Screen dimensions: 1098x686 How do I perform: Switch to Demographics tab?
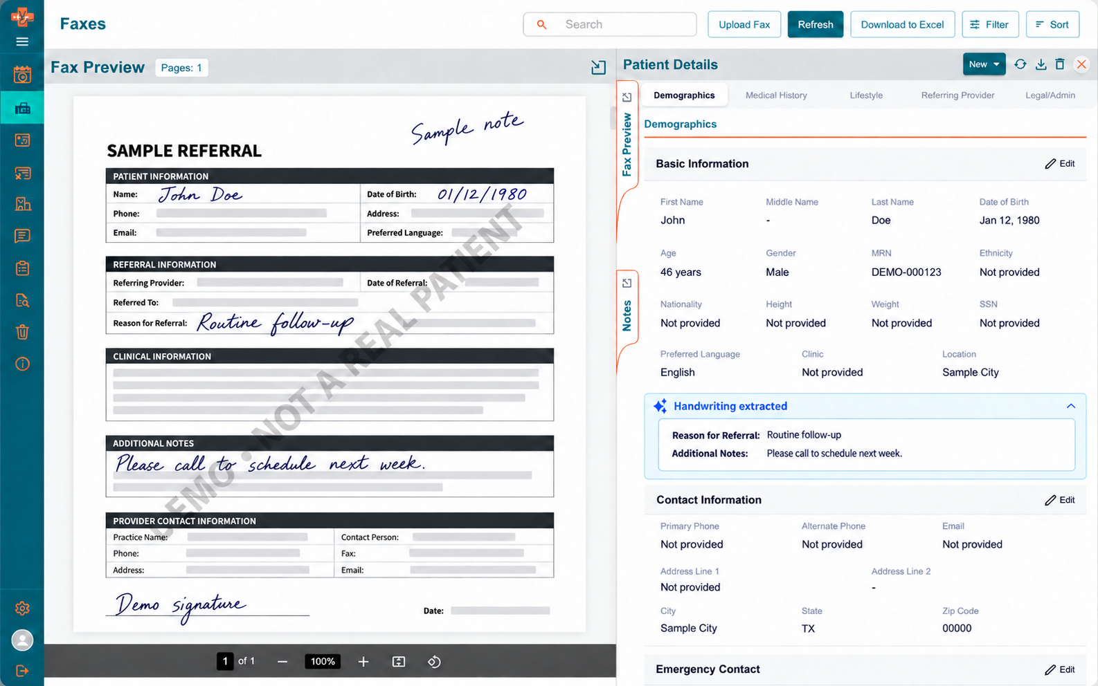[x=684, y=95]
